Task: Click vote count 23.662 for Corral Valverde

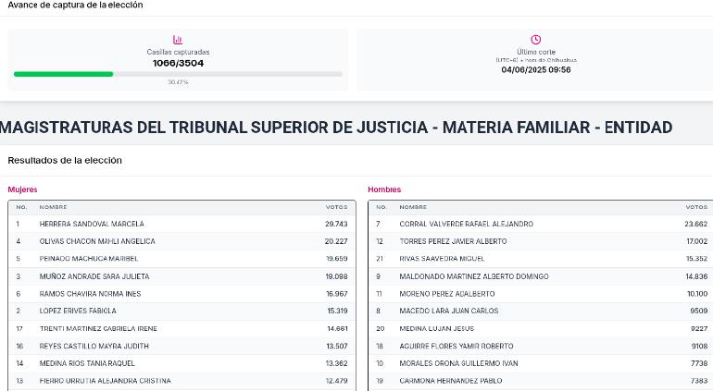Action: 696,224
